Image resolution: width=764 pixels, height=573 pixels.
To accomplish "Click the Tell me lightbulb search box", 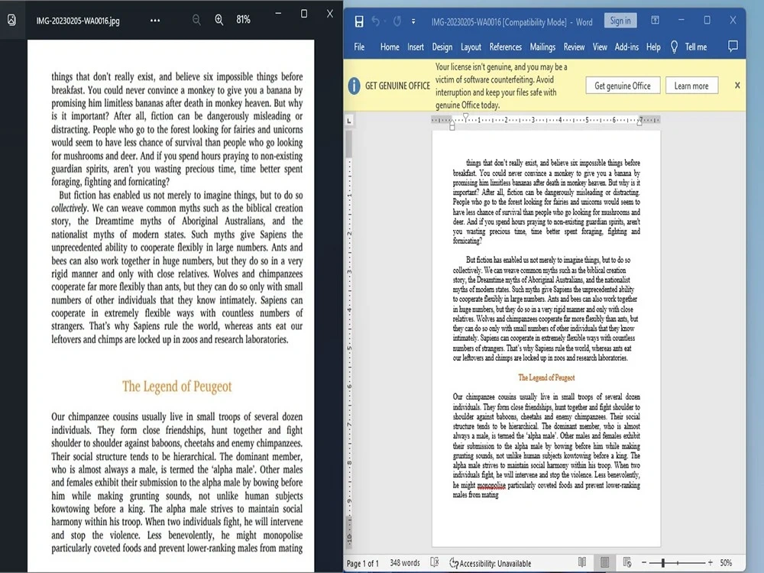I will tap(689, 47).
